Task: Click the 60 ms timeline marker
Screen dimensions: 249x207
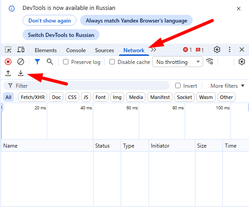Action: click(132, 108)
